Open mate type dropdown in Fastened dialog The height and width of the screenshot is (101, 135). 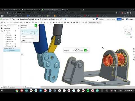[29, 28]
